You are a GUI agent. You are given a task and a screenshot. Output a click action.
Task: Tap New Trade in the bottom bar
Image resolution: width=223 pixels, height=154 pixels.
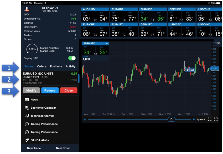[34, 148]
